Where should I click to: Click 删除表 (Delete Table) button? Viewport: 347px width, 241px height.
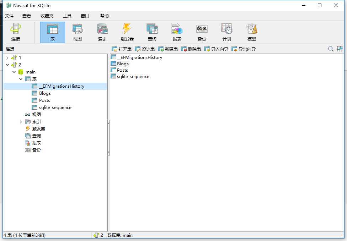click(x=191, y=49)
